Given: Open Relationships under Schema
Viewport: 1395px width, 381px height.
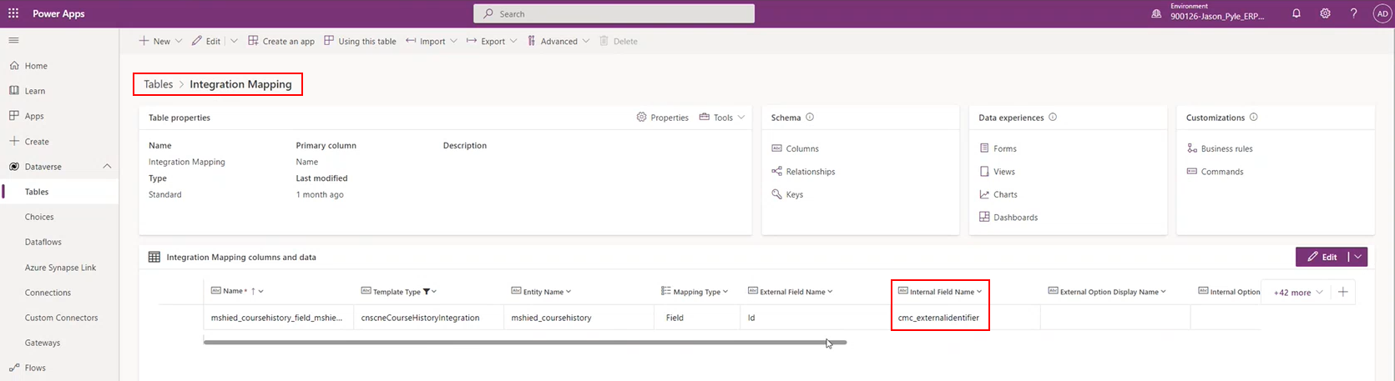Looking at the screenshot, I should click(x=803, y=172).
